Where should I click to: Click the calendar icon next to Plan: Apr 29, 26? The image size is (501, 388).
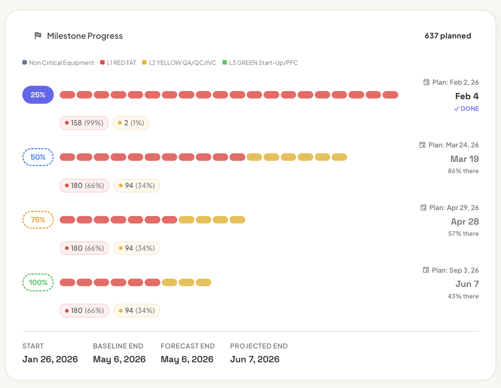[423, 207]
